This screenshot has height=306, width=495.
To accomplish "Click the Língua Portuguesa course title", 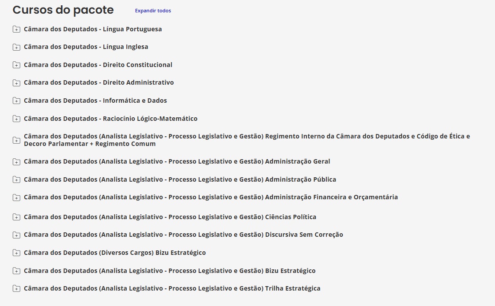I will [93, 29].
